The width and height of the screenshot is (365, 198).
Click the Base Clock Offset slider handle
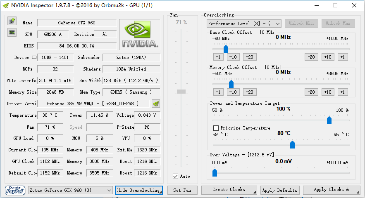tap(226, 49)
